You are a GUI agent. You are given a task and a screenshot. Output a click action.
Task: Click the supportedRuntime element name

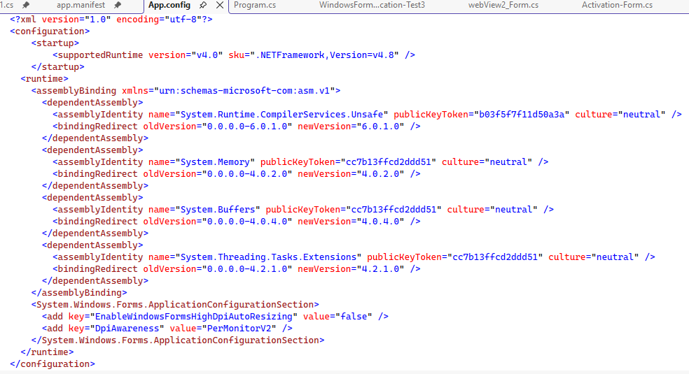[100, 55]
